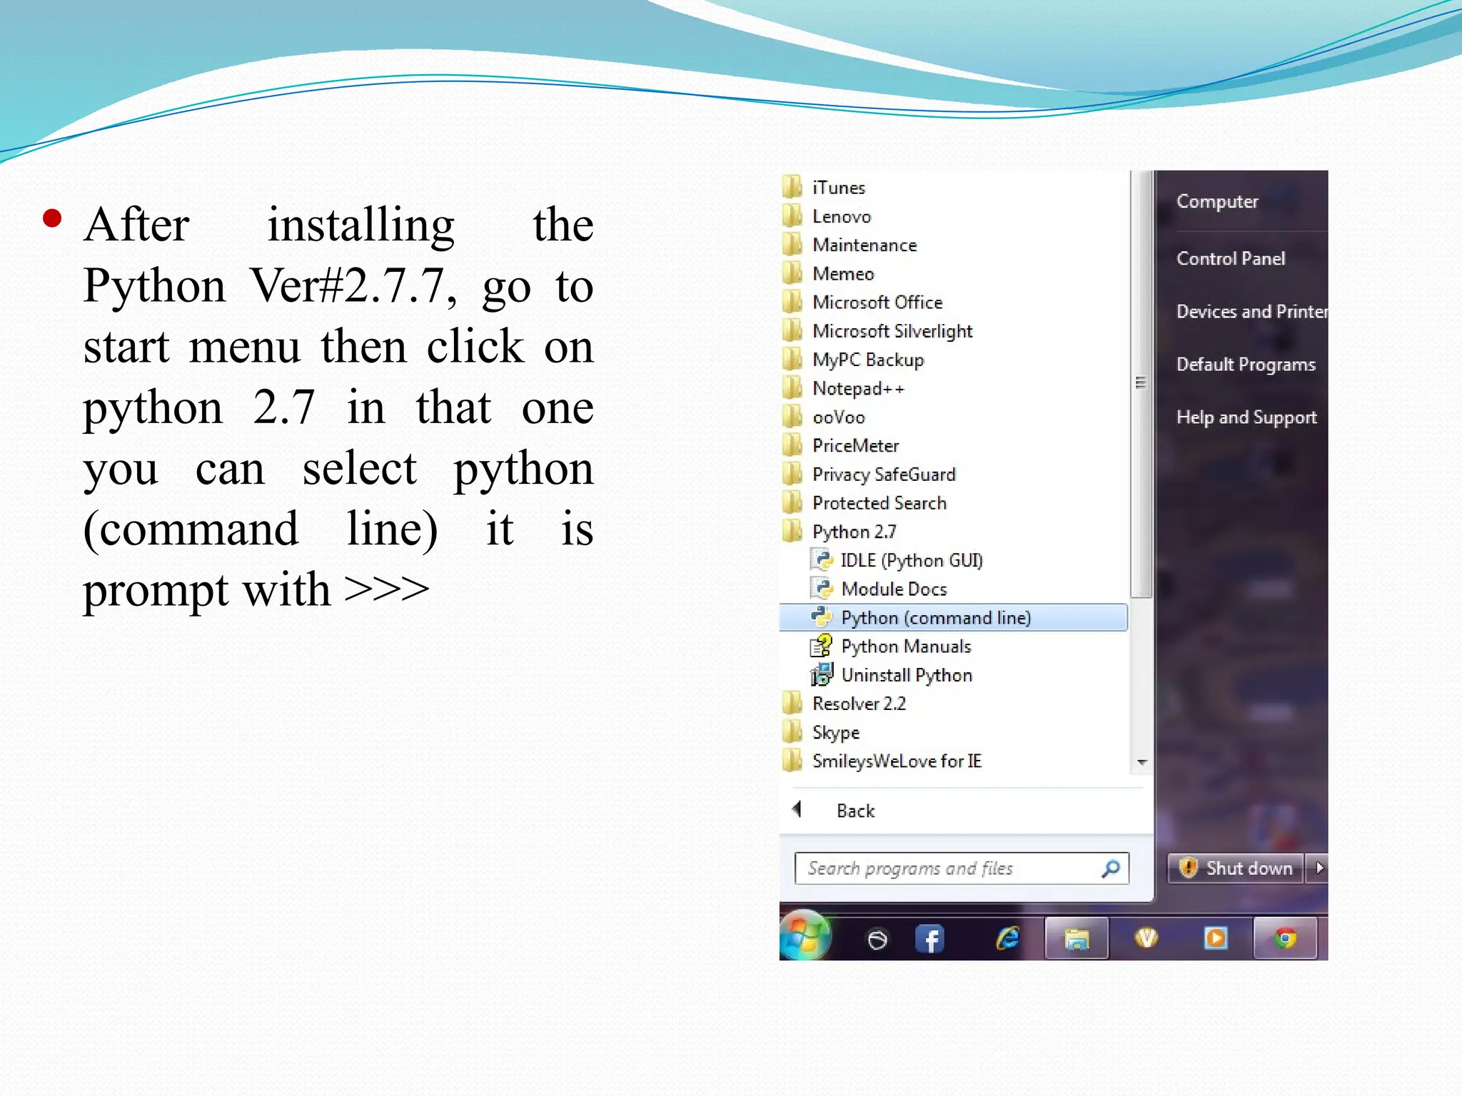The height and width of the screenshot is (1096, 1462).
Task: Click the Shut down button
Action: pos(1239,868)
